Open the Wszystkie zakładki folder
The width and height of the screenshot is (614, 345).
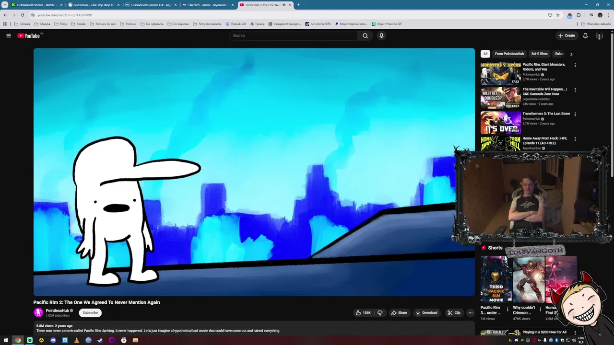pyautogui.click(x=596, y=23)
